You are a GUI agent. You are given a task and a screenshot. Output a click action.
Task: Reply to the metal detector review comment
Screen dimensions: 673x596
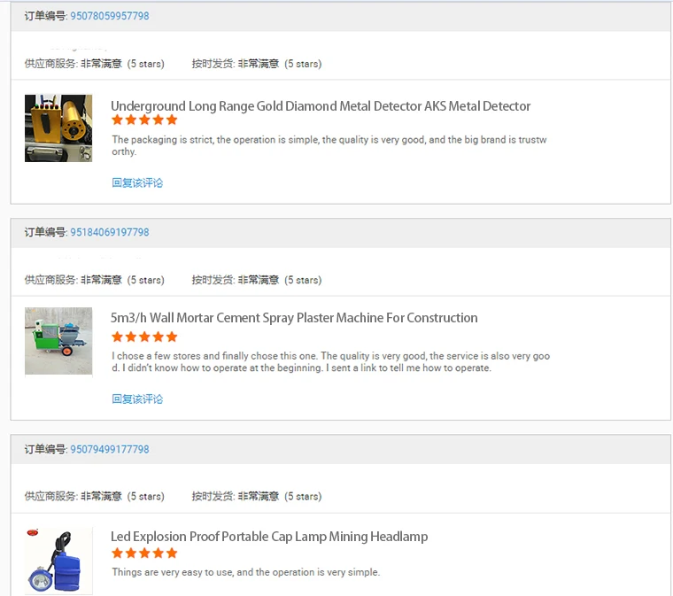point(137,182)
